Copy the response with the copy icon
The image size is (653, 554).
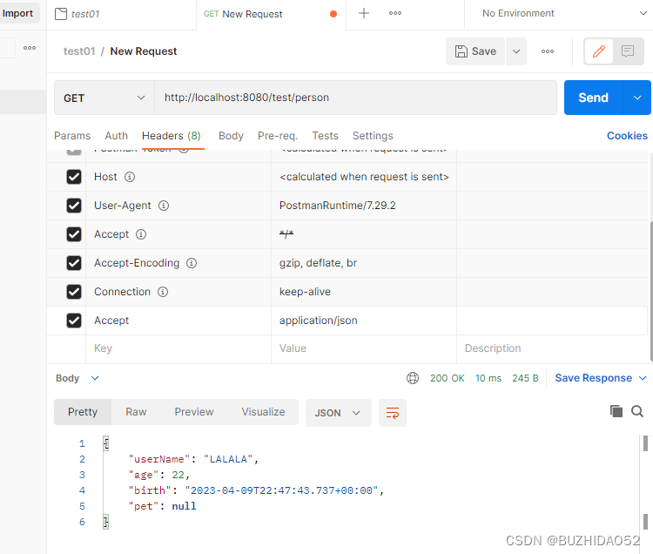(616, 411)
